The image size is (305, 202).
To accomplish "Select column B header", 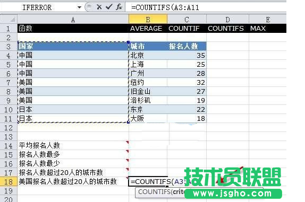I will coord(148,20).
